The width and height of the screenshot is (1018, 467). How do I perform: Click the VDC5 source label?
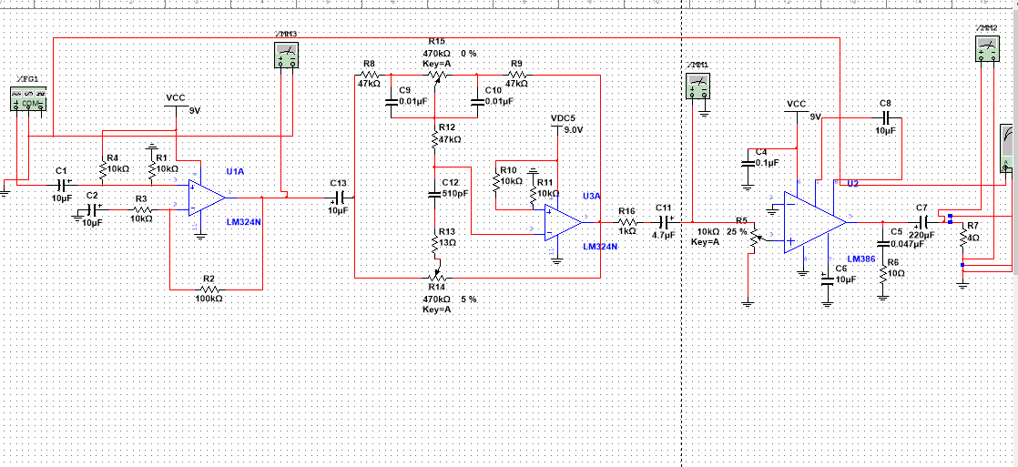pyautogui.click(x=562, y=119)
